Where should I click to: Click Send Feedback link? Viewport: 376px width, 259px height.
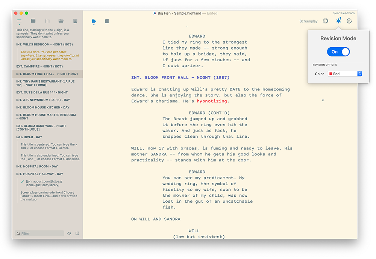coord(344,13)
